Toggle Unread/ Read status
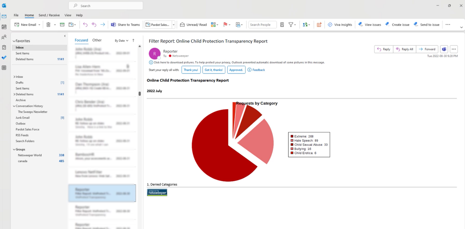The width and height of the screenshot is (465, 229). tap(193, 25)
